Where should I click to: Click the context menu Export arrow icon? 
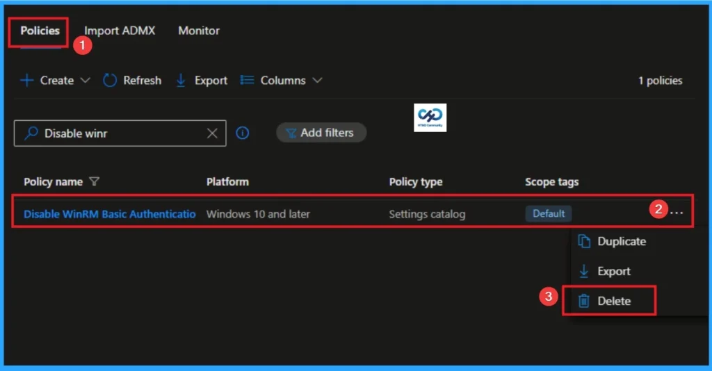(x=584, y=271)
